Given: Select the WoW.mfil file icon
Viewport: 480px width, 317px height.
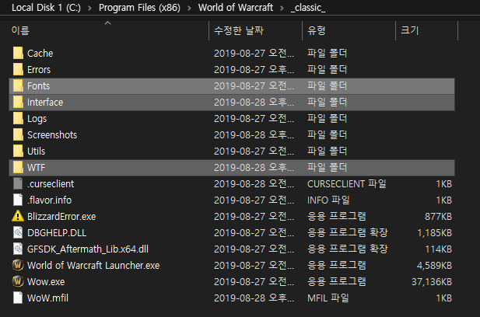Looking at the screenshot, I should pyautogui.click(x=19, y=298).
